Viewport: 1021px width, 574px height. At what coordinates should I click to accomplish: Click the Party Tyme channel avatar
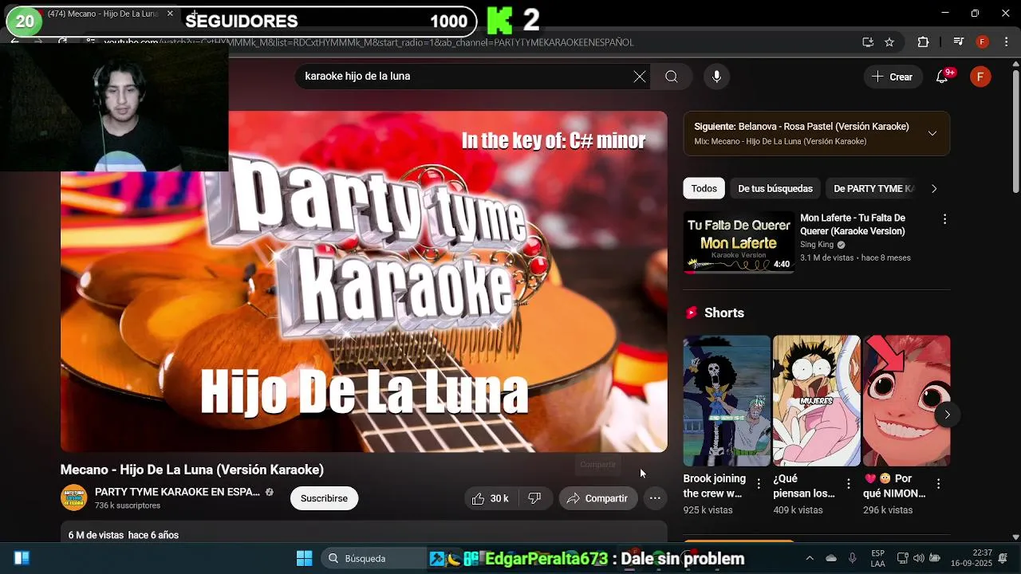click(73, 497)
